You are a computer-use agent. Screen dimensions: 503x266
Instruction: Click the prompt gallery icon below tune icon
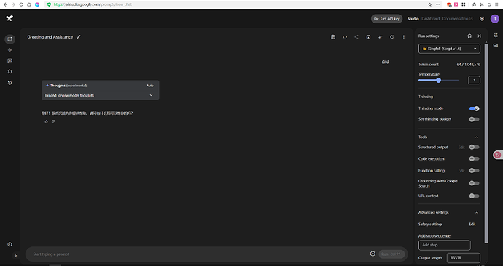pos(496,45)
